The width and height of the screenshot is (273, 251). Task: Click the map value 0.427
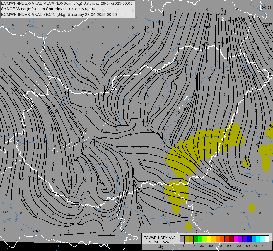36,231
